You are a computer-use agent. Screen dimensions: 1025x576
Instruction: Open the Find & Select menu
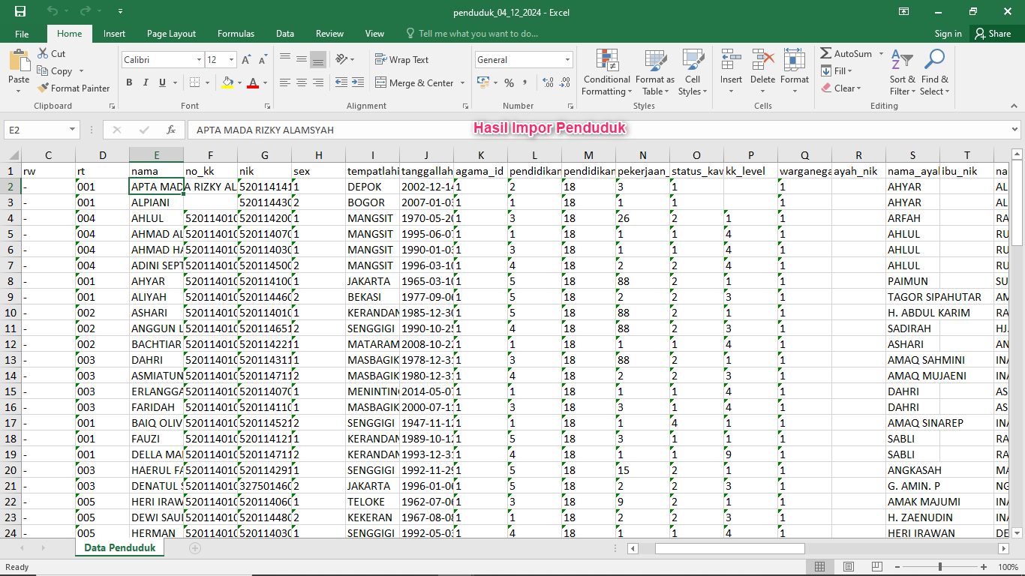[935, 72]
